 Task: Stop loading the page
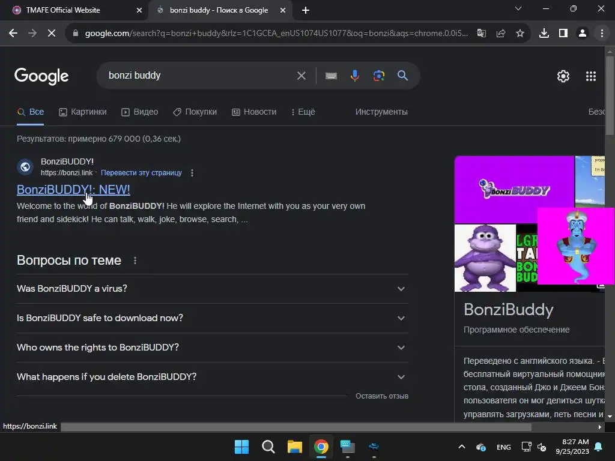pyautogui.click(x=52, y=34)
